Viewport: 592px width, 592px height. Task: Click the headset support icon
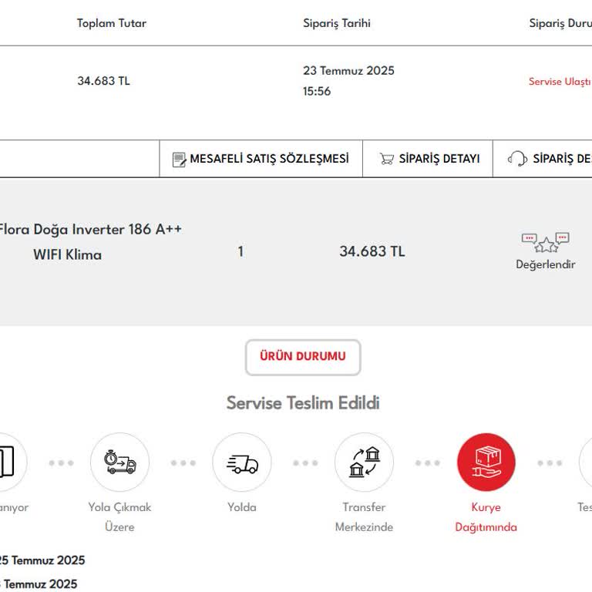tap(517, 159)
